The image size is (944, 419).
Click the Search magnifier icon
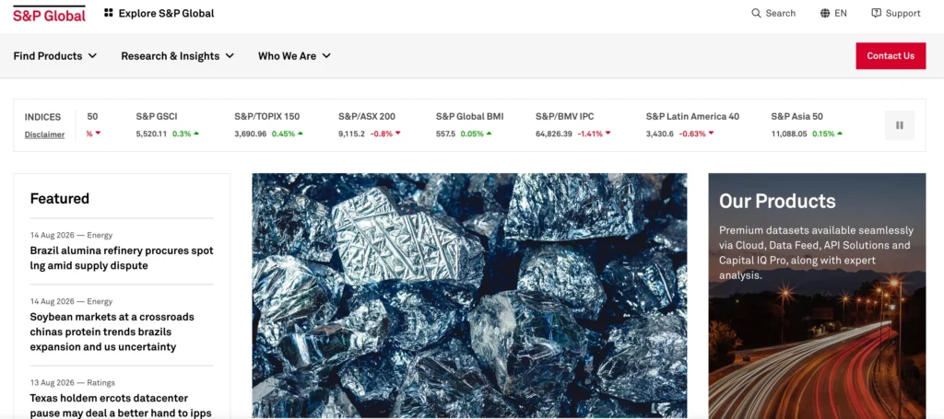(756, 13)
